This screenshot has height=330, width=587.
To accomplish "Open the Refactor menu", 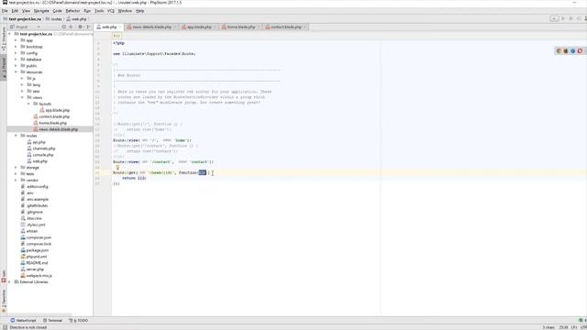I will [x=72, y=11].
